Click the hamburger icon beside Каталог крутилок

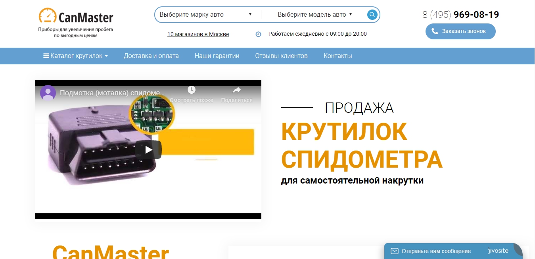(x=46, y=56)
